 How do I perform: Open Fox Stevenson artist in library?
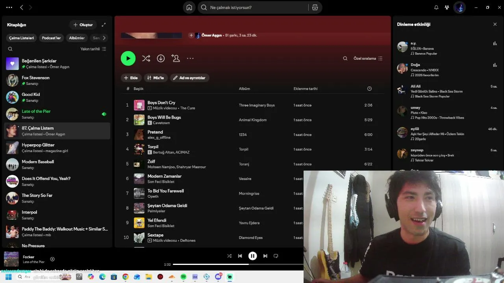[x=57, y=81]
